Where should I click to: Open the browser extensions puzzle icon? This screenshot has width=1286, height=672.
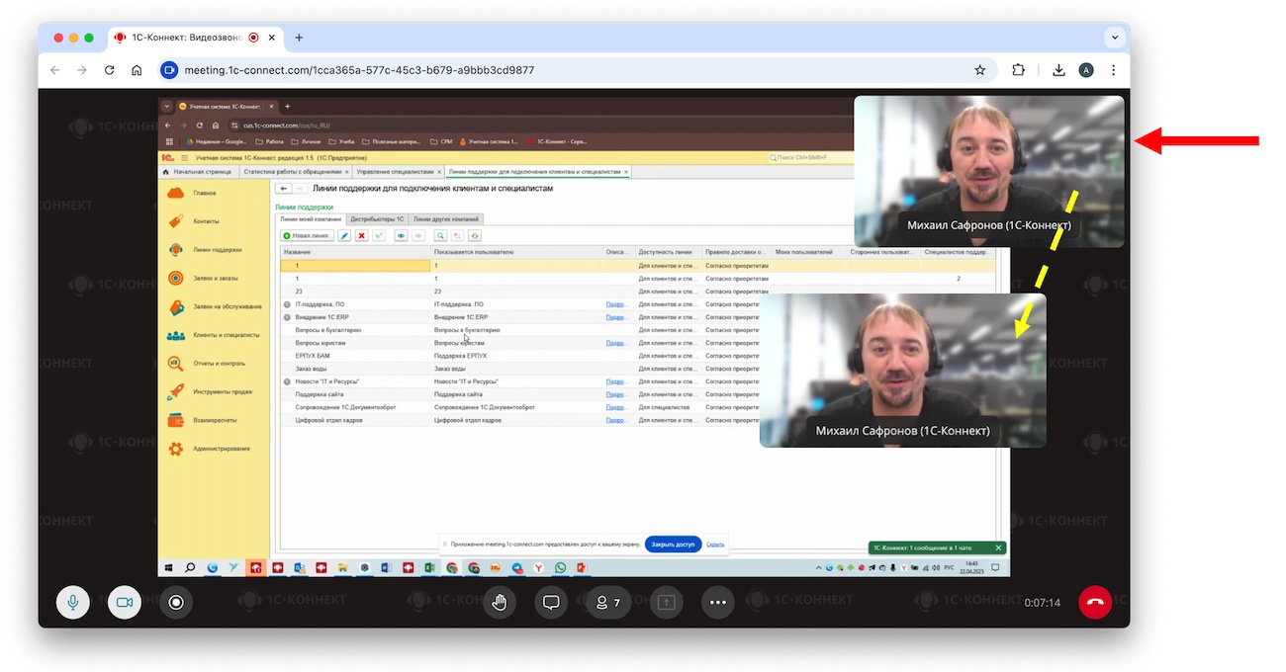[1019, 70]
